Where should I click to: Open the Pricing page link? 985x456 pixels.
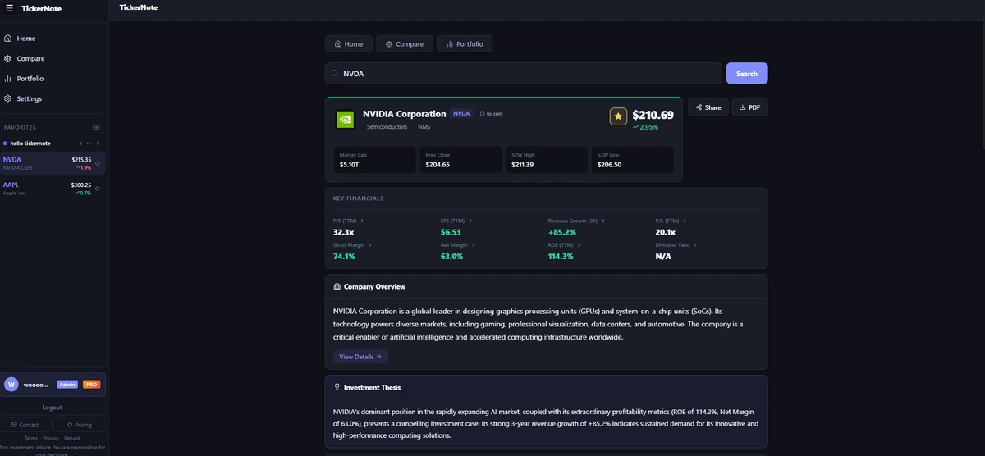[x=80, y=425]
